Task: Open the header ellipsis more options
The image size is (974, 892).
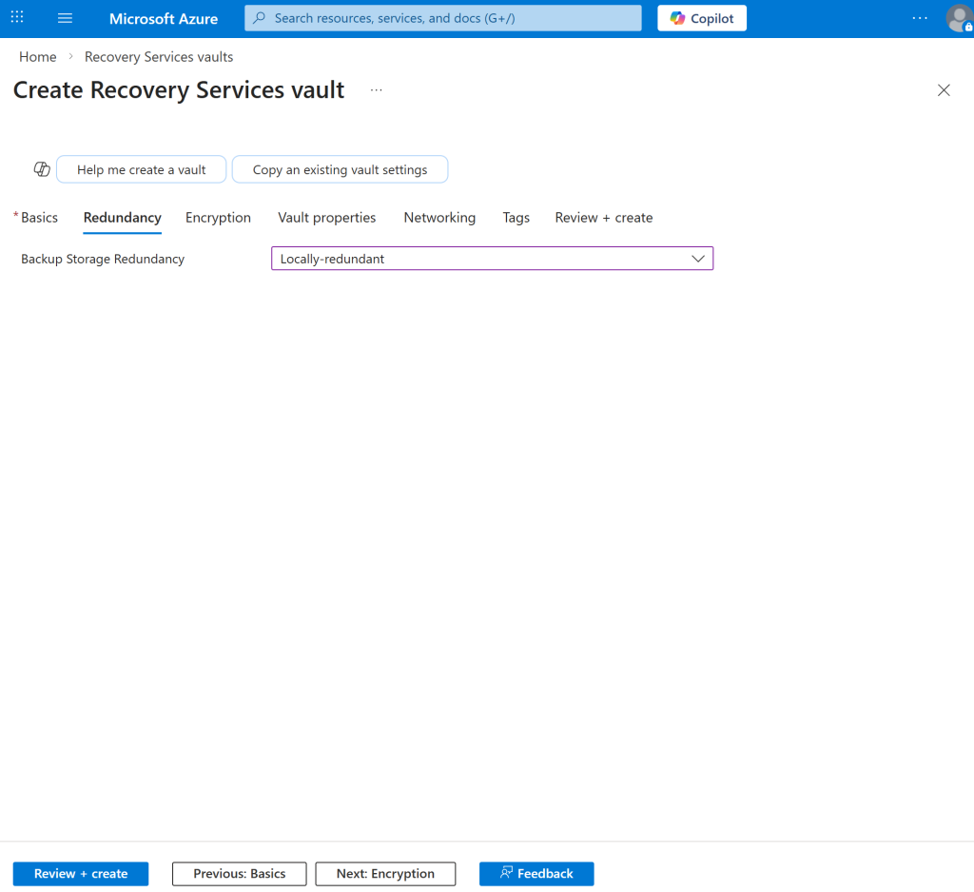Action: tap(919, 18)
